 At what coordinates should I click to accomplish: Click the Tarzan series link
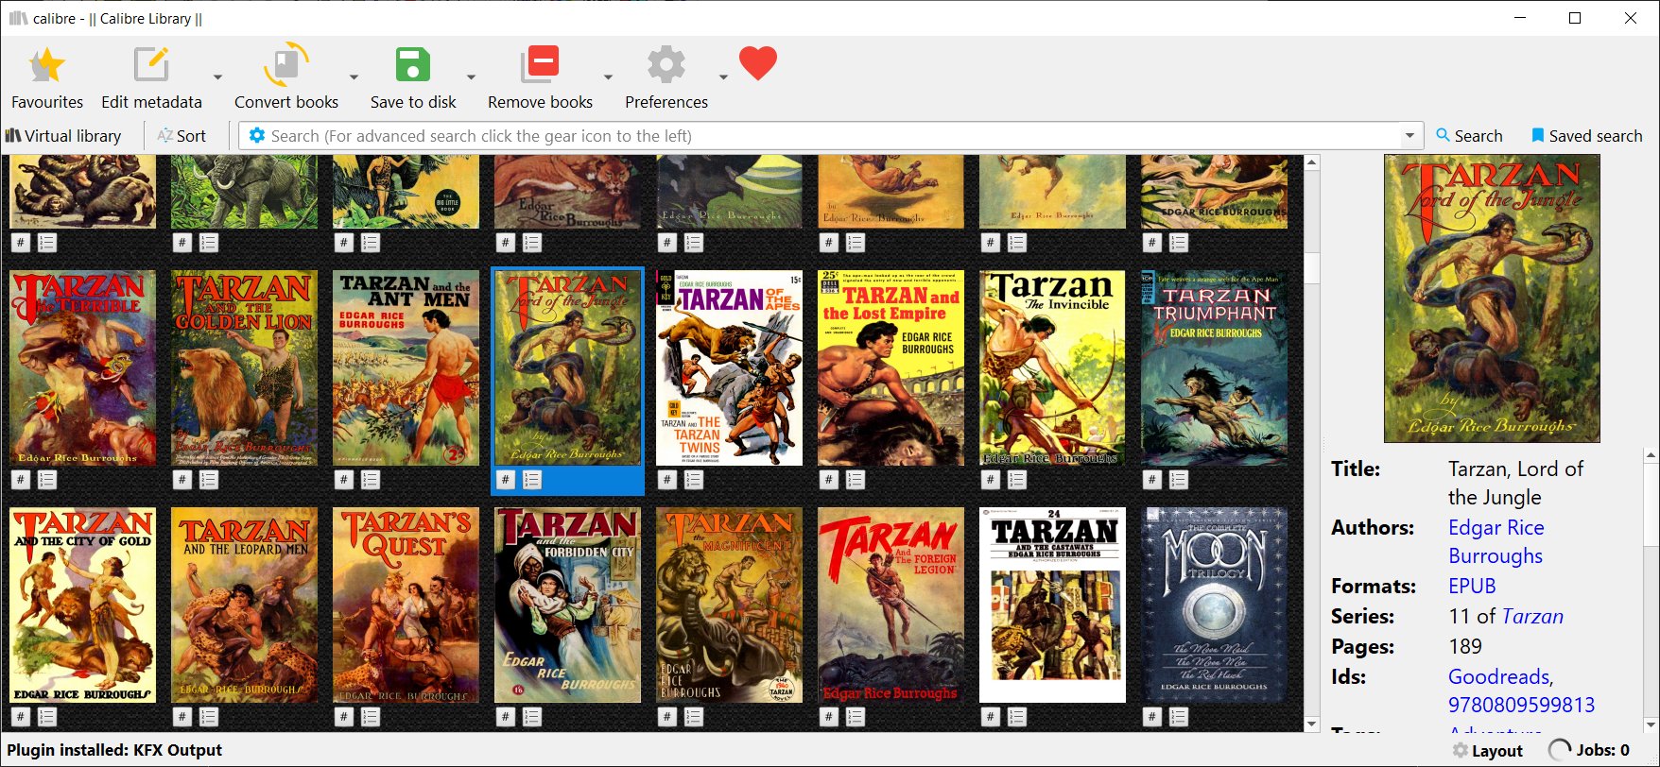pos(1532,616)
